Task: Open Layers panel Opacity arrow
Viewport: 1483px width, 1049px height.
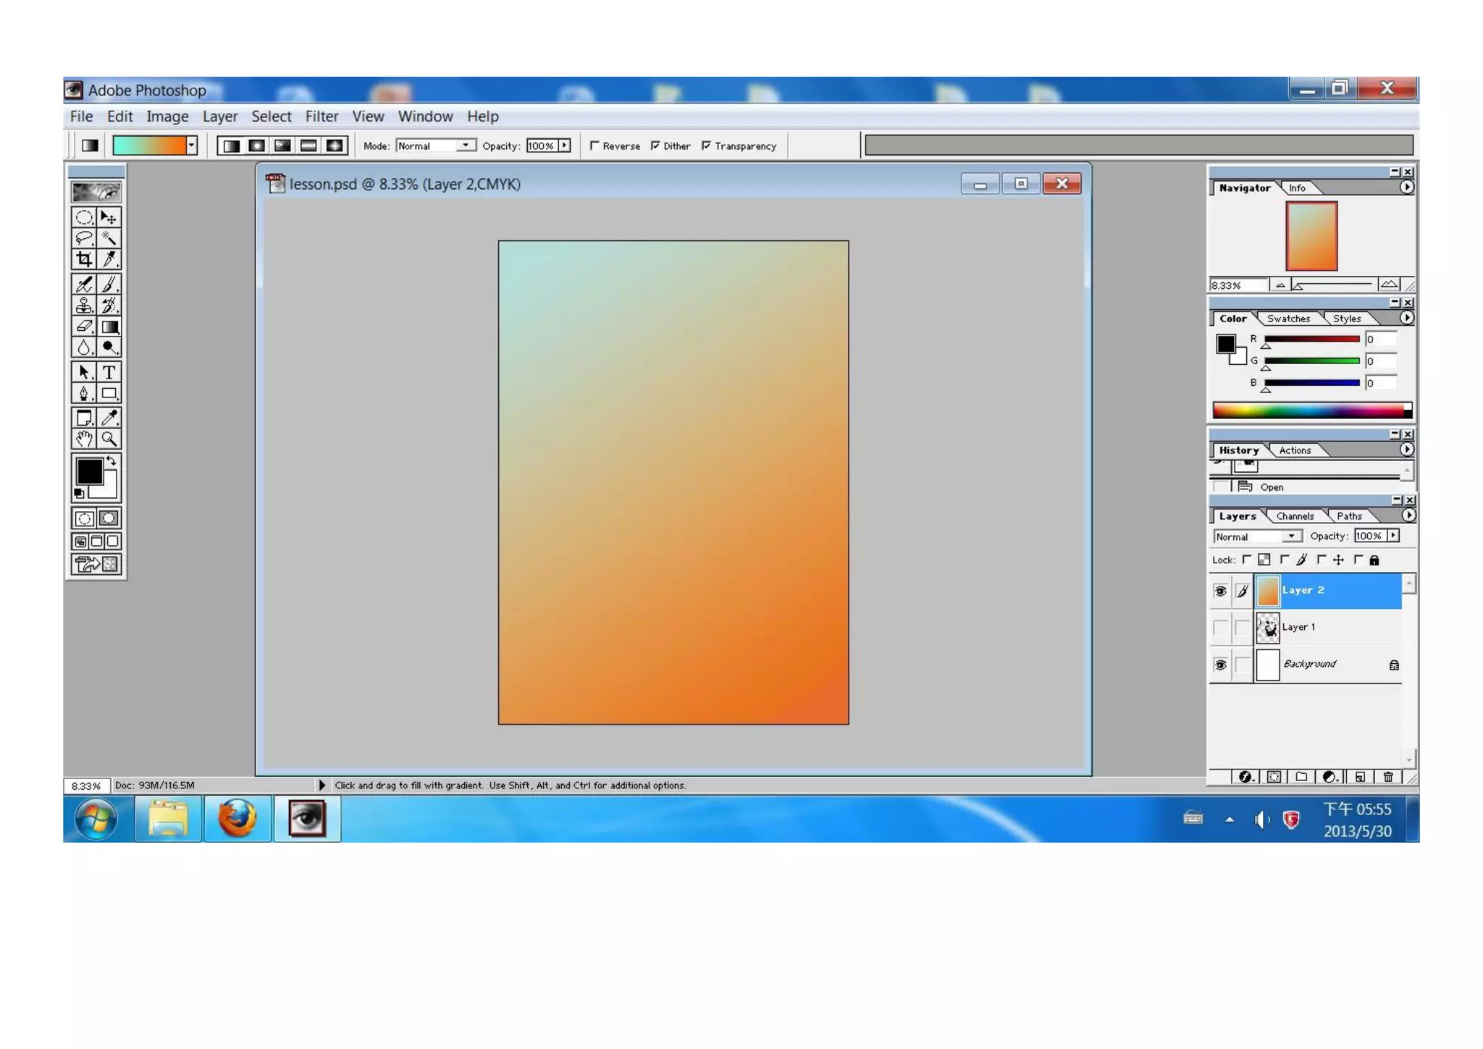Action: pos(1393,536)
